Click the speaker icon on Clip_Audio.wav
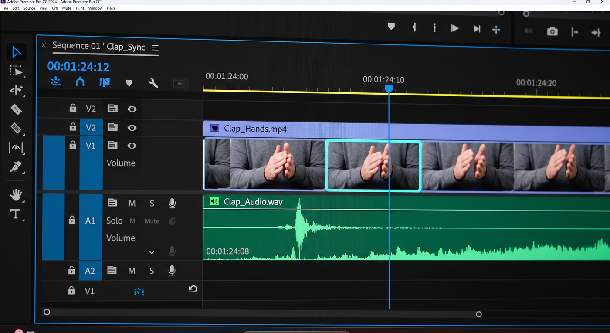The image size is (610, 333). coord(214,201)
